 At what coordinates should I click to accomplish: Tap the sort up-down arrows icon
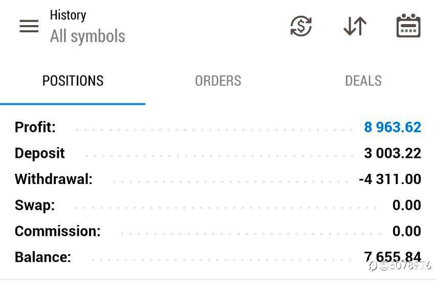(x=355, y=26)
